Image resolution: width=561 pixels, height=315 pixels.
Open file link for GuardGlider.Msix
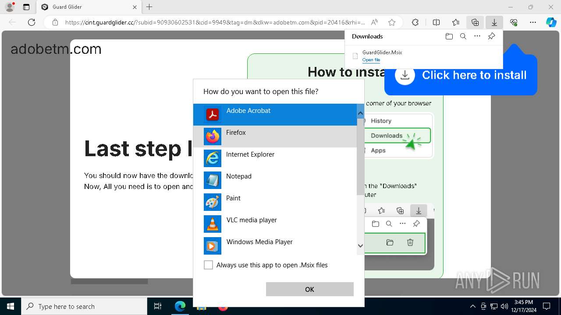[371, 60]
